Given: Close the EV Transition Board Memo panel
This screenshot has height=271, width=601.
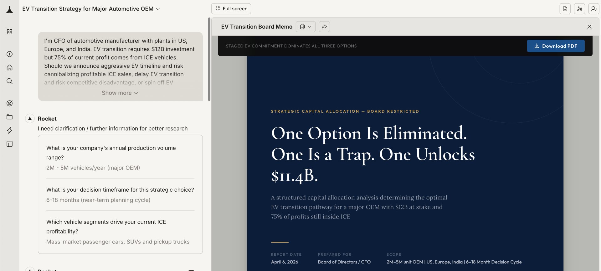Looking at the screenshot, I should 589,27.
